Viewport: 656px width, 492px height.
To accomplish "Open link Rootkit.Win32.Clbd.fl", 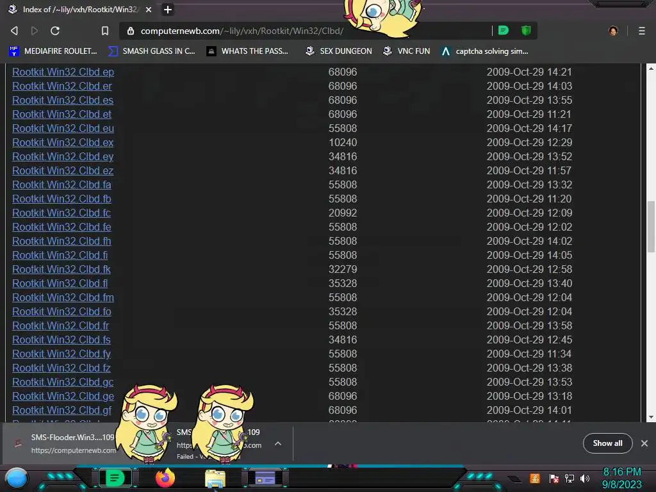I will pyautogui.click(x=60, y=284).
